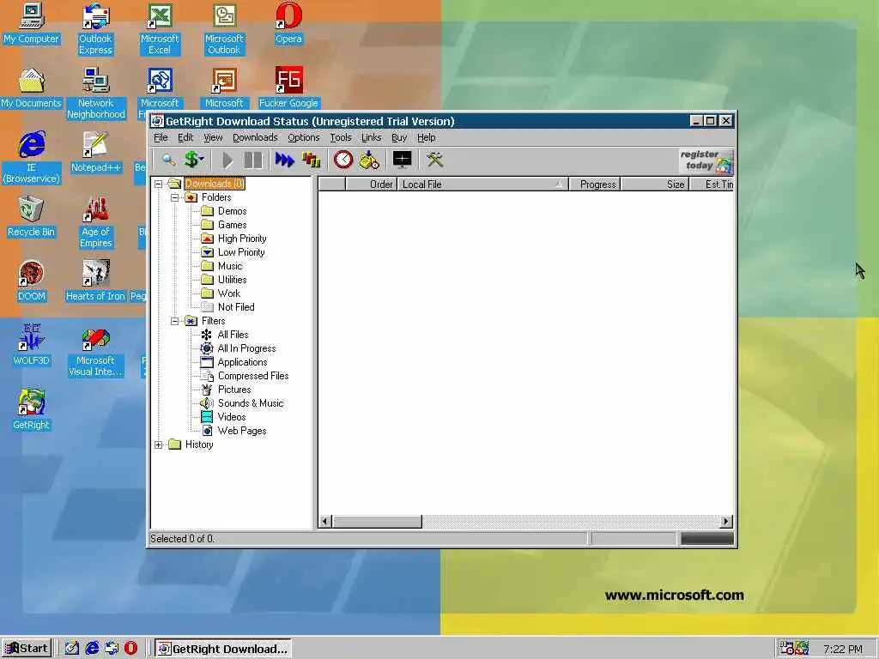This screenshot has height=659, width=879.
Task: Click the horizontal scrollbar right arrow
Action: (726, 522)
